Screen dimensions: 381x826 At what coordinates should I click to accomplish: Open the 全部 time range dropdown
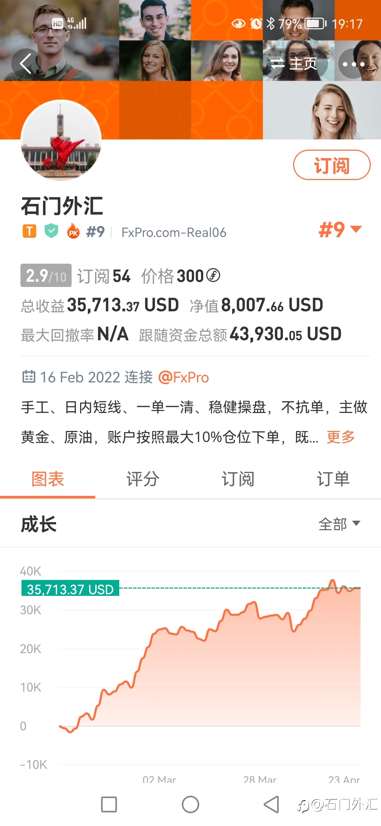(x=339, y=524)
